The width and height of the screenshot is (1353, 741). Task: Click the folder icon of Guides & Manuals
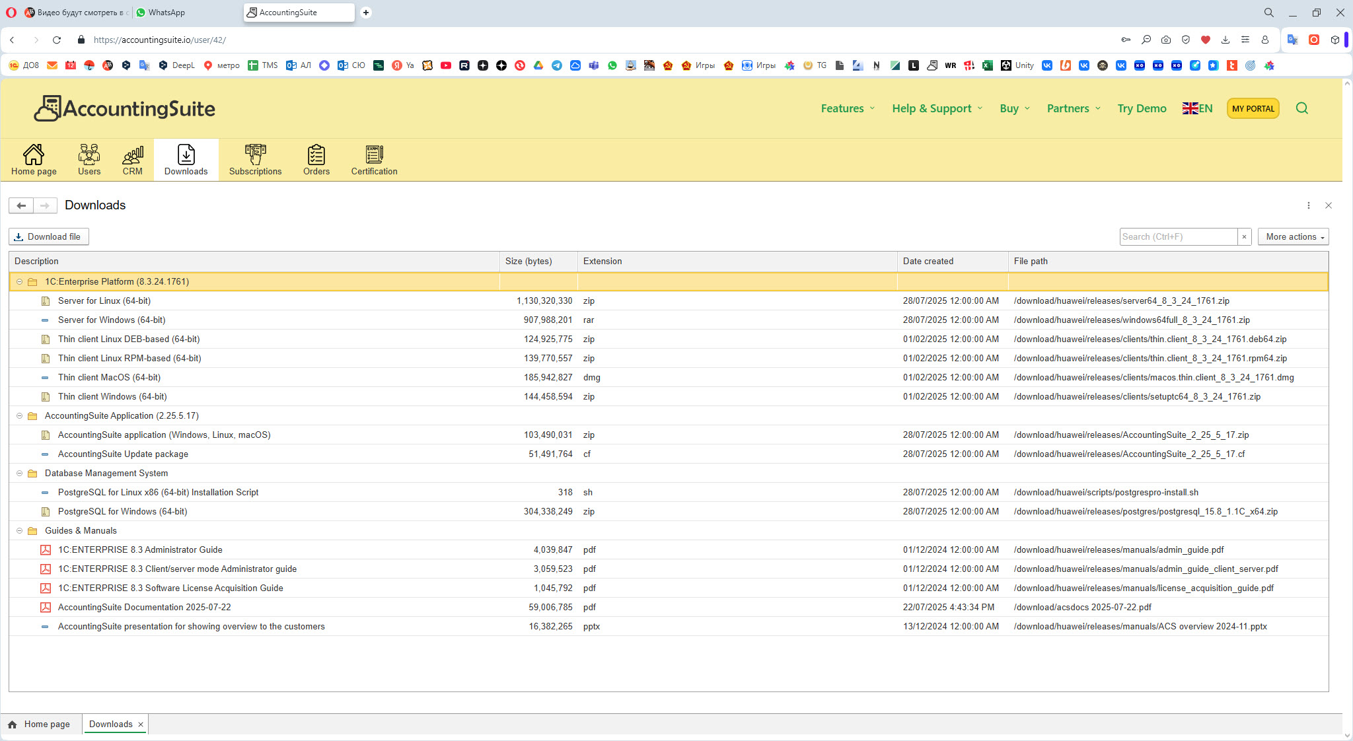32,531
